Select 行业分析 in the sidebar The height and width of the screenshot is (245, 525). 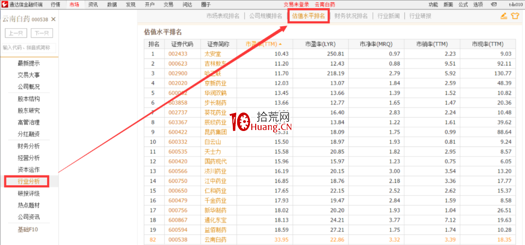tap(29, 181)
